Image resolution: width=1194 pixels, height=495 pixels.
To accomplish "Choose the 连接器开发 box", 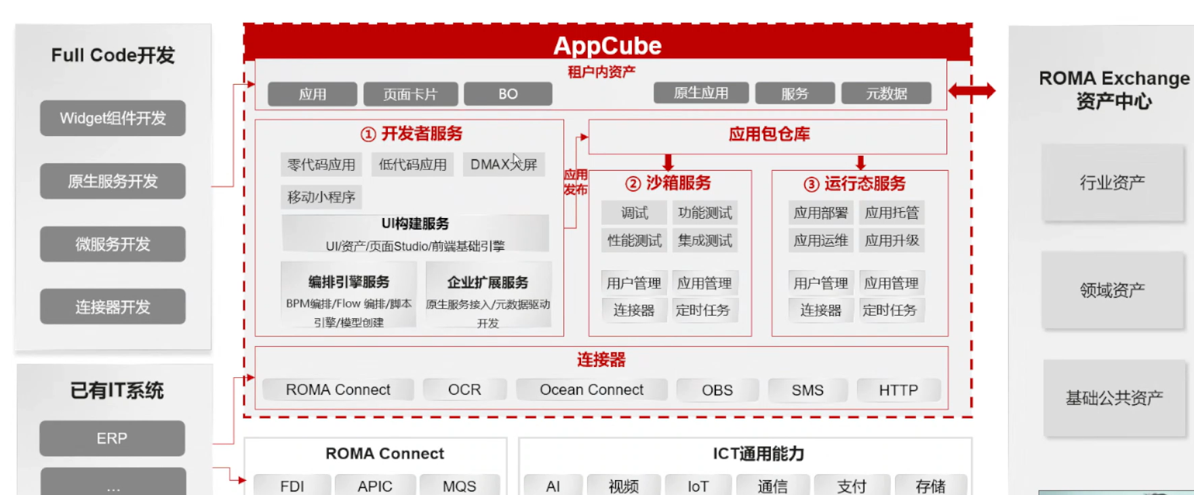I will pyautogui.click(x=113, y=307).
